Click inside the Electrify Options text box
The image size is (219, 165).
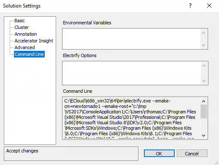coord(132,73)
